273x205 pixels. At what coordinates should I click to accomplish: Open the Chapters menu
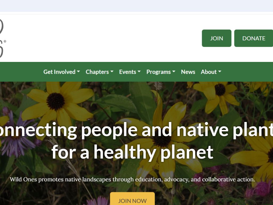click(99, 72)
